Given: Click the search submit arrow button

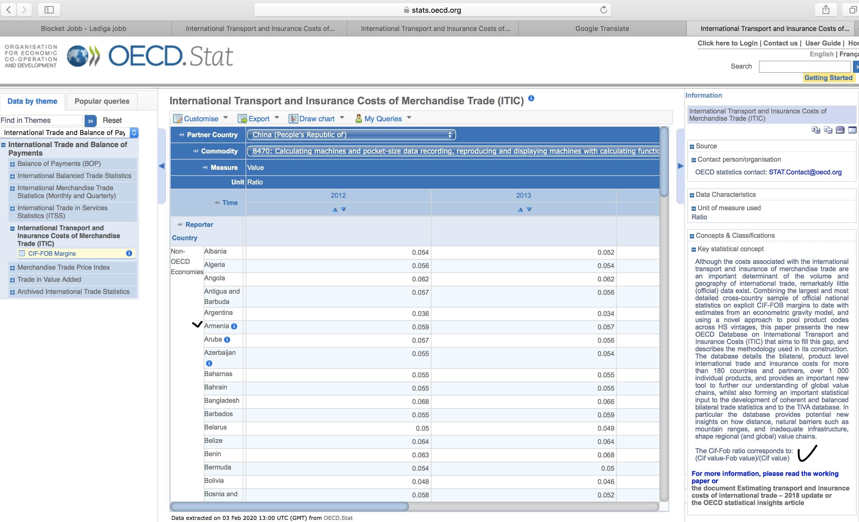Looking at the screenshot, I should pyautogui.click(x=856, y=67).
